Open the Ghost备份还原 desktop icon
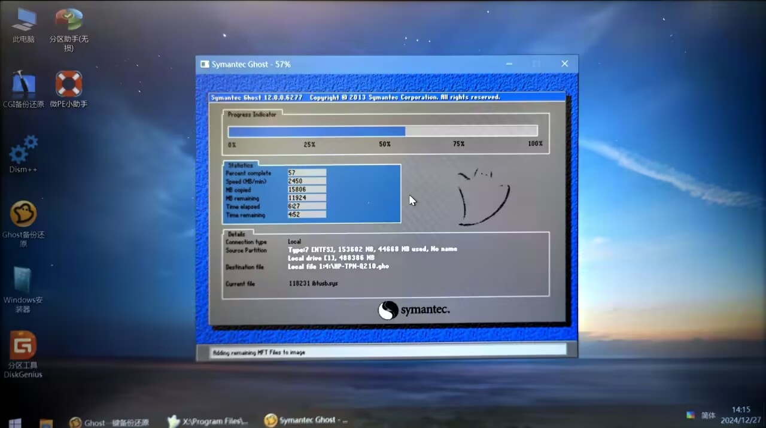Image resolution: width=766 pixels, height=428 pixels. coord(23,224)
